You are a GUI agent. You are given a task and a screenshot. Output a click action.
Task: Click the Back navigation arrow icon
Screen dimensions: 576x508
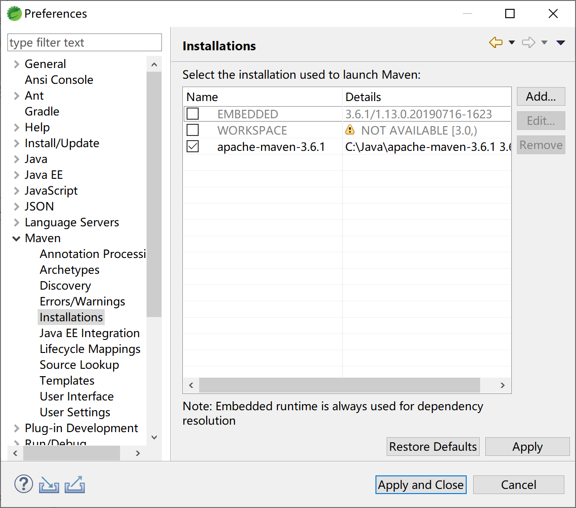496,43
